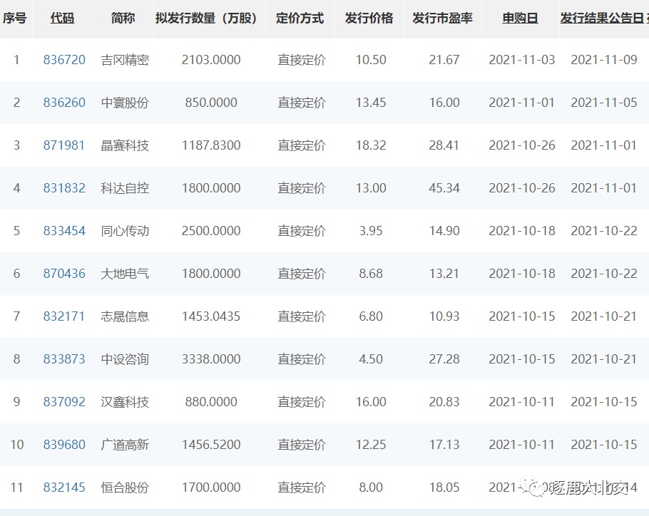Select company name 晶赛科技

pos(125,145)
